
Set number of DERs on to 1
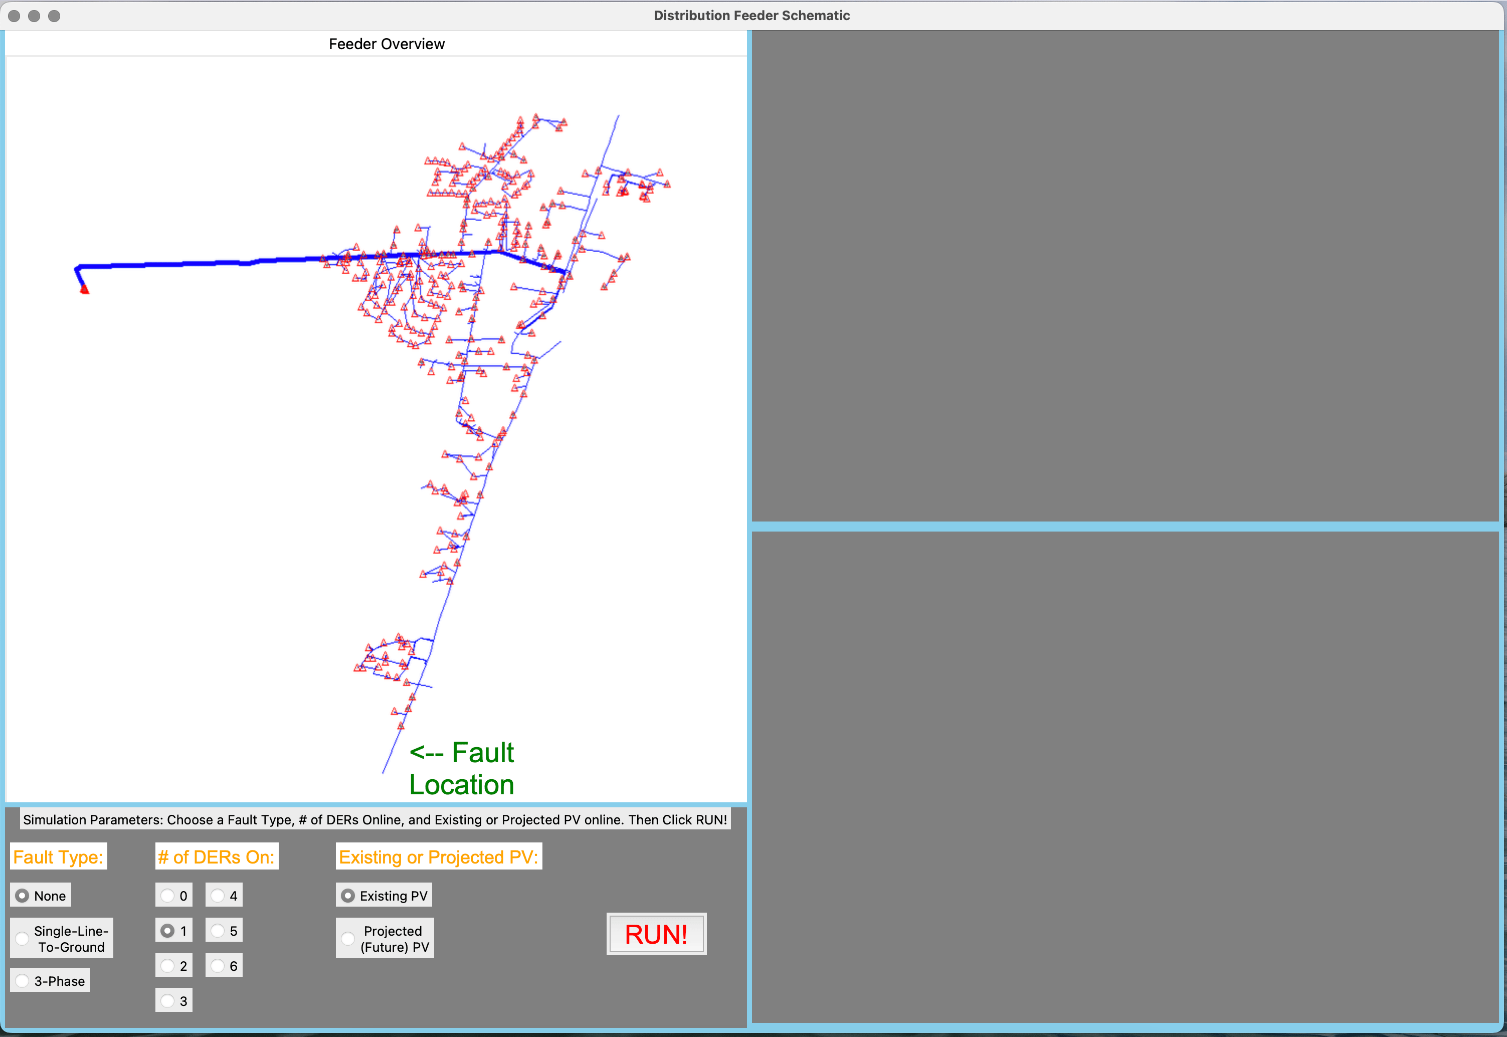(x=167, y=930)
